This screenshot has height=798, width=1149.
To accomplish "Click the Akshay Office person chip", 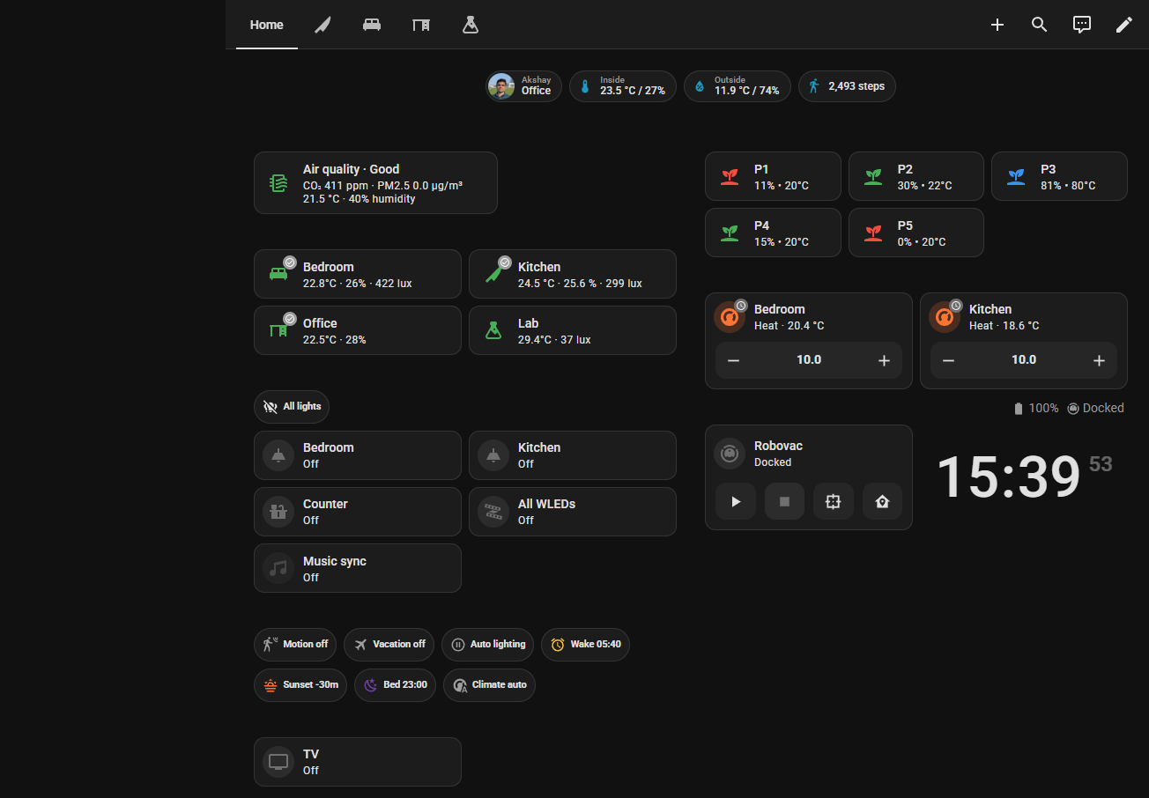I will coord(523,86).
